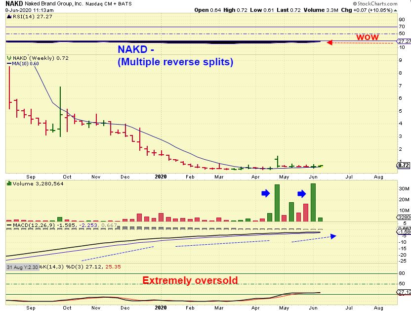The height and width of the screenshot is (311, 411).
Task: Click the MA(10) blue line legend marker
Action: (9, 63)
